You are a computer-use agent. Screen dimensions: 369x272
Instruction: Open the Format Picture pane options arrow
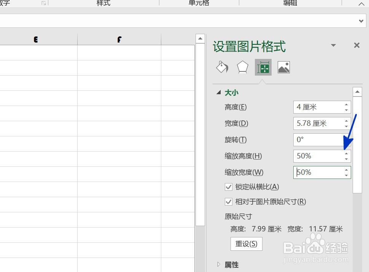pyautogui.click(x=333, y=45)
